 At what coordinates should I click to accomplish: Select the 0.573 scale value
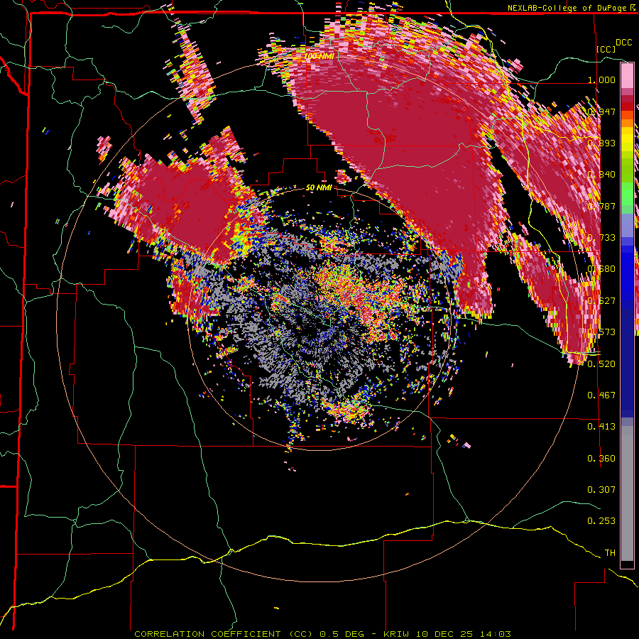tap(601, 332)
